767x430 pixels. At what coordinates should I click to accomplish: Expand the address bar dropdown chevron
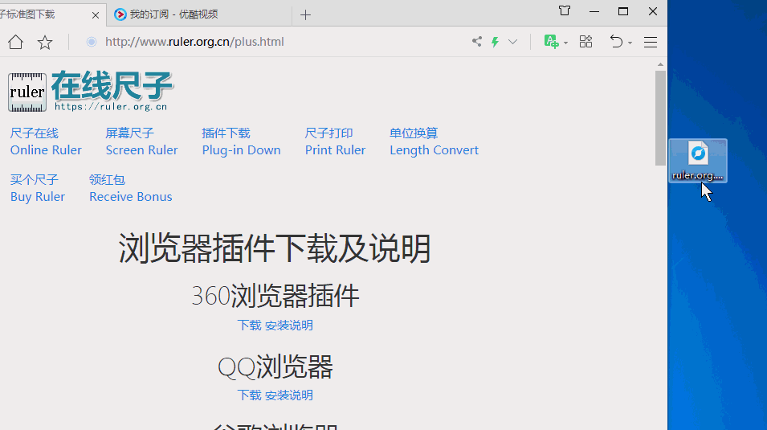pos(512,42)
